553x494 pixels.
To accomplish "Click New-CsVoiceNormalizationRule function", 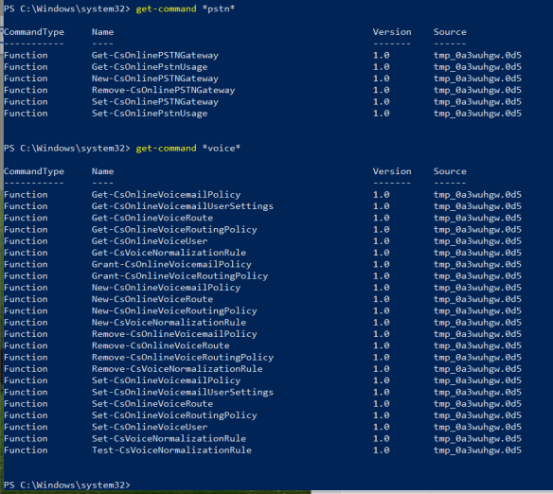I will pos(169,323).
